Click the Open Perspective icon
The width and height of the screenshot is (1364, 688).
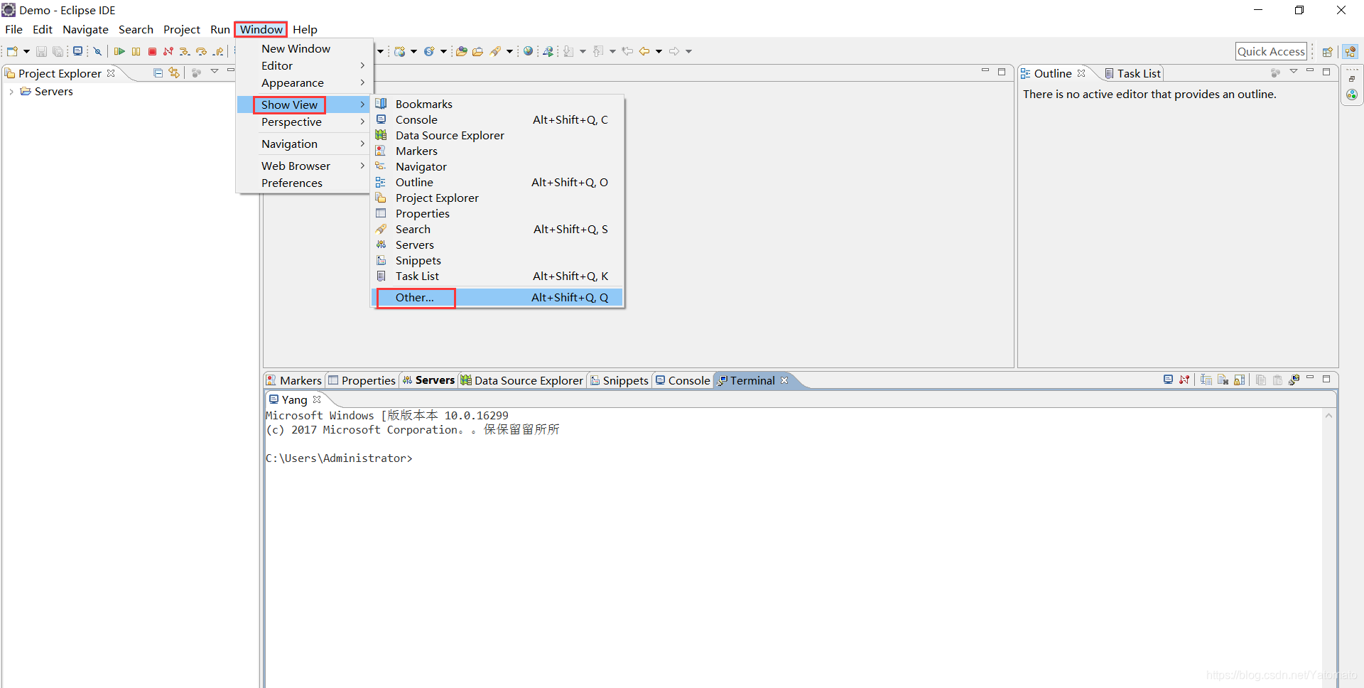[x=1327, y=51]
